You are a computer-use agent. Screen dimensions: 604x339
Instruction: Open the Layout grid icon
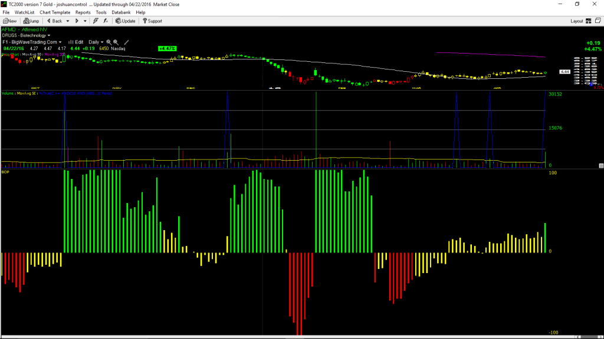(x=588, y=21)
